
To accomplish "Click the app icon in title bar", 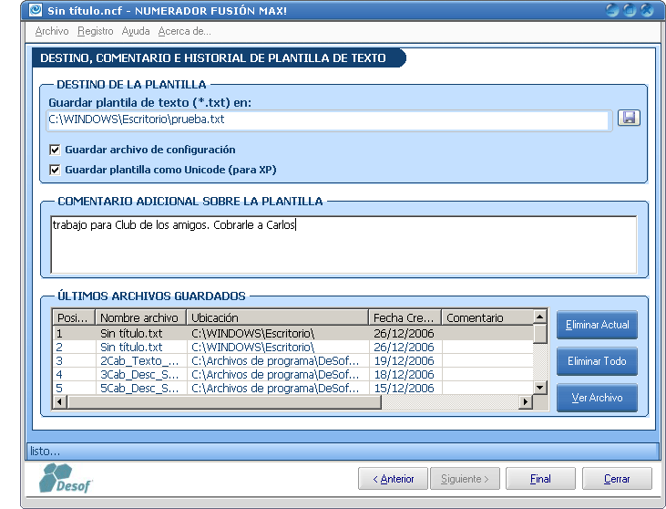I will [36, 10].
